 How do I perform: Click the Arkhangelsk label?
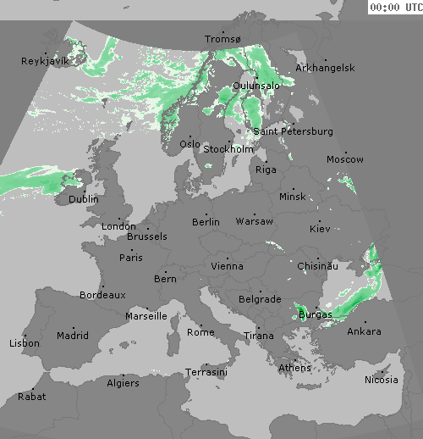tap(325, 68)
